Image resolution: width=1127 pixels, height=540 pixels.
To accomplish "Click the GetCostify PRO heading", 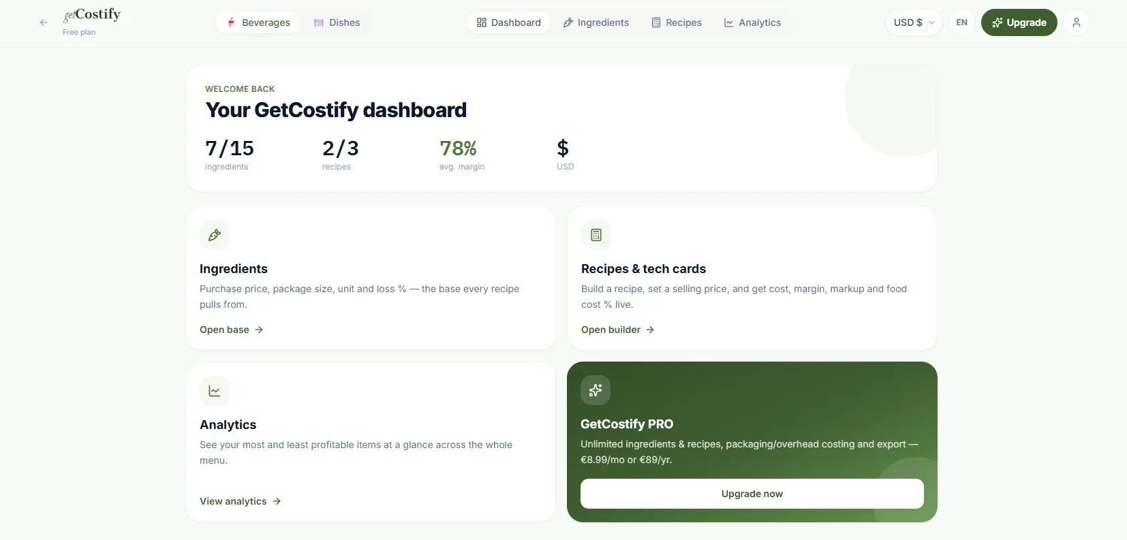I will point(627,424).
